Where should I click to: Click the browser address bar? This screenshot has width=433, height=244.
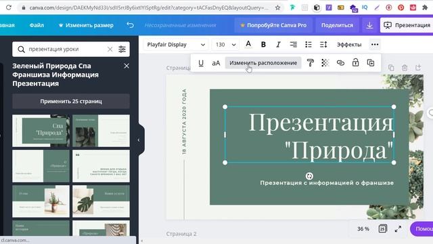(149, 7)
